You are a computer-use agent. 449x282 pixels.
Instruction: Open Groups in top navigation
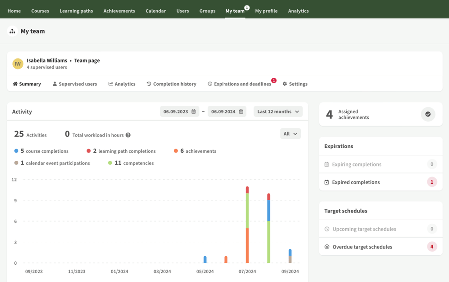(x=207, y=11)
